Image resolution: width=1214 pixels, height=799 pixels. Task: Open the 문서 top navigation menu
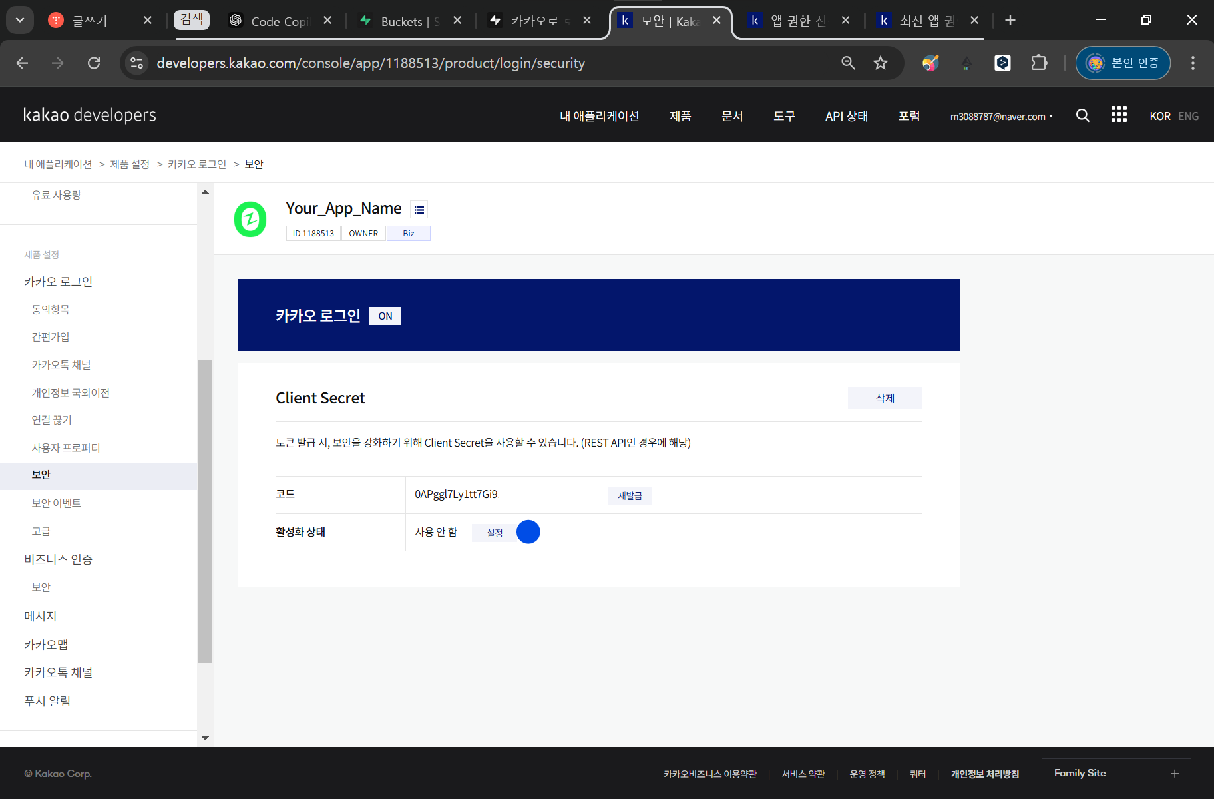pos(732,116)
